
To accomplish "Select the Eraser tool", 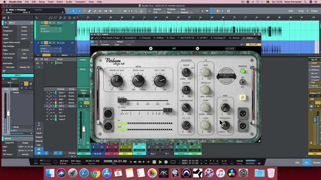I will [x=90, y=11].
